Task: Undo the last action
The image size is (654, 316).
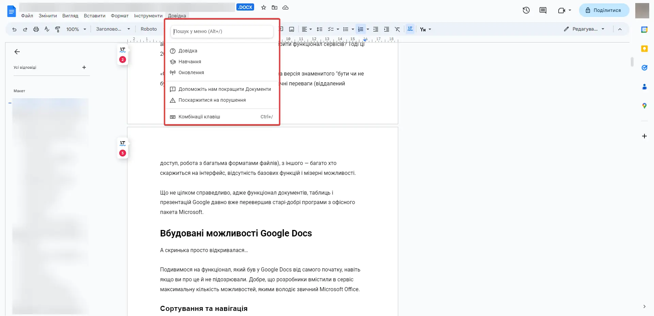Action: [x=14, y=29]
